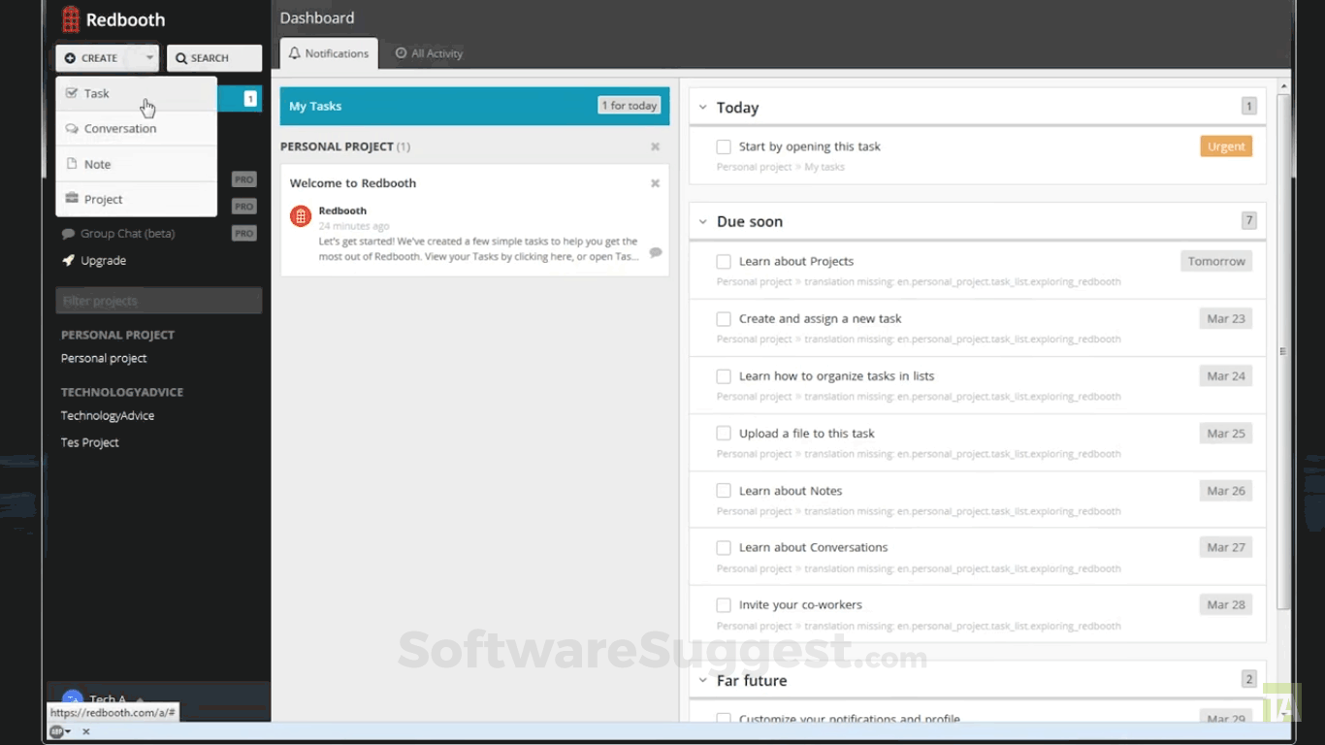Click the Due soon count badge showing 7
The height and width of the screenshot is (745, 1325).
1248,220
